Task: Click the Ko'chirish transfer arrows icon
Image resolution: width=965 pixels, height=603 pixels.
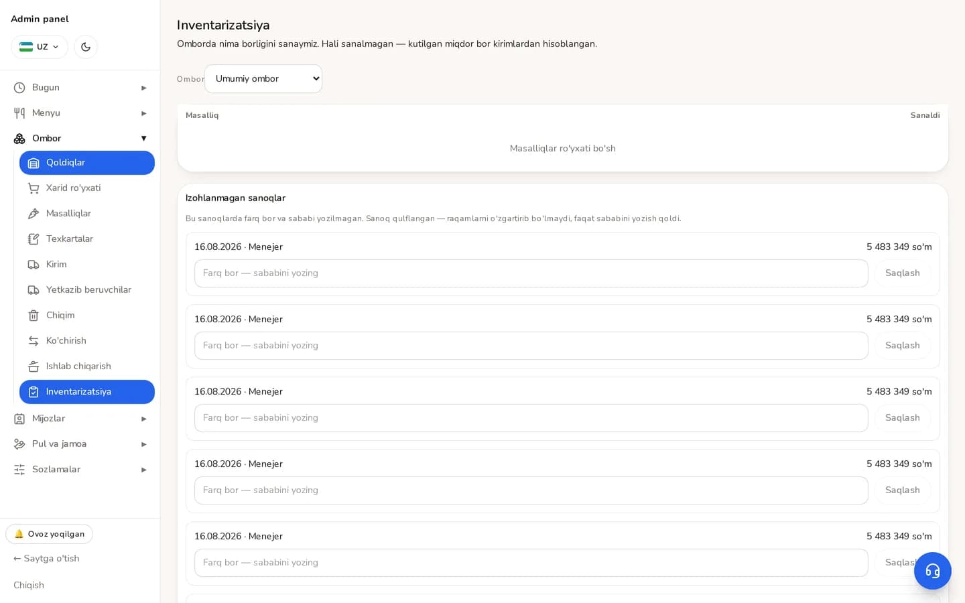Action: click(x=34, y=341)
